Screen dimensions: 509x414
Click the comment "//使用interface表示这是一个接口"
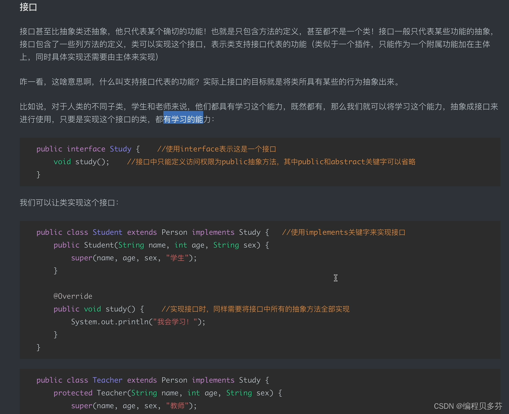[217, 149]
